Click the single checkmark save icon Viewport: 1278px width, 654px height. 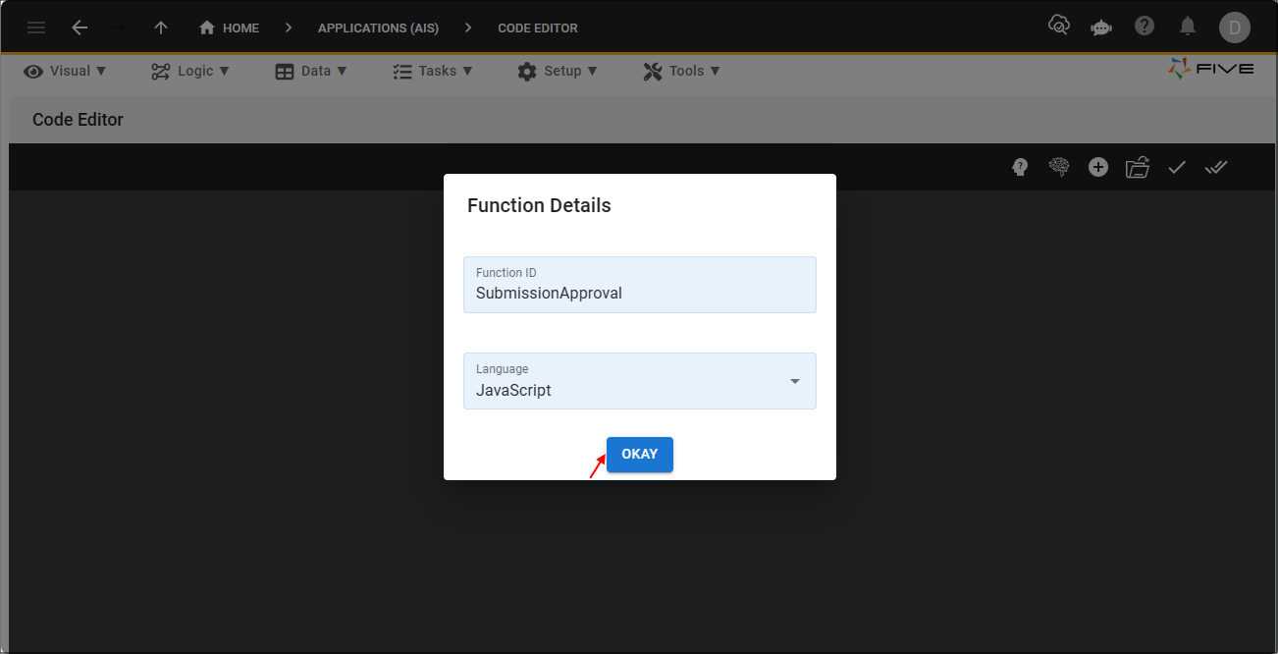(x=1177, y=166)
